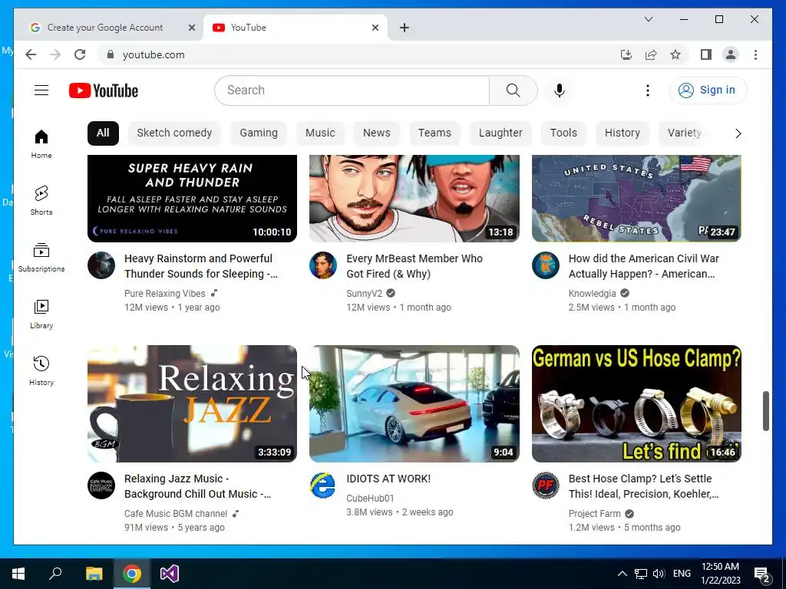
Task: Open American Civil War map thumbnail
Action: [x=636, y=199]
